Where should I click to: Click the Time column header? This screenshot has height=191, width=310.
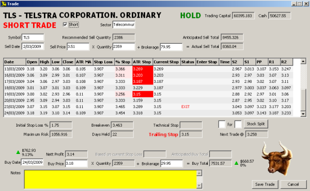(x=225, y=62)
